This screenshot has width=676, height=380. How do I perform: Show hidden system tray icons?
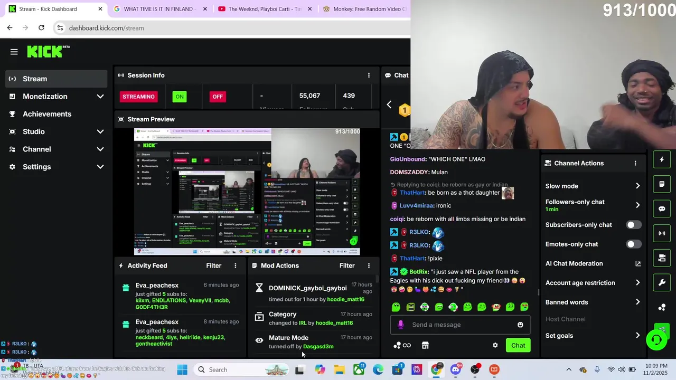[x=569, y=369]
